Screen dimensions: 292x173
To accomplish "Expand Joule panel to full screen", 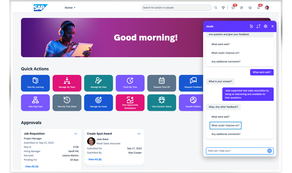I will click(x=258, y=26).
